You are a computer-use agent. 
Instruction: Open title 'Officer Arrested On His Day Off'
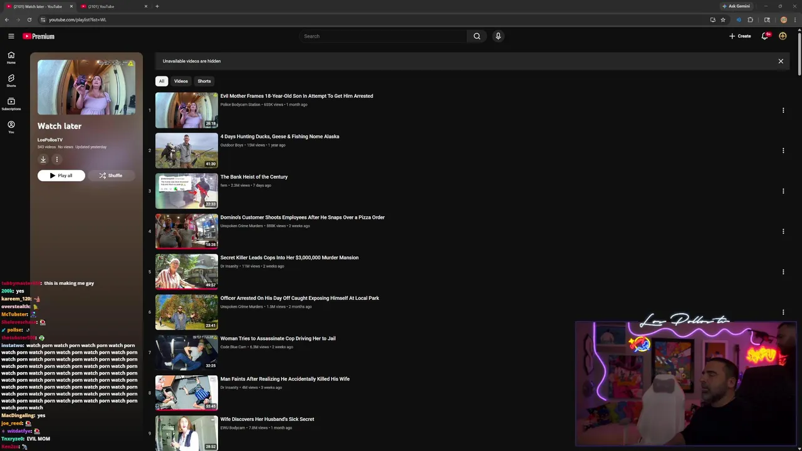[x=299, y=298]
